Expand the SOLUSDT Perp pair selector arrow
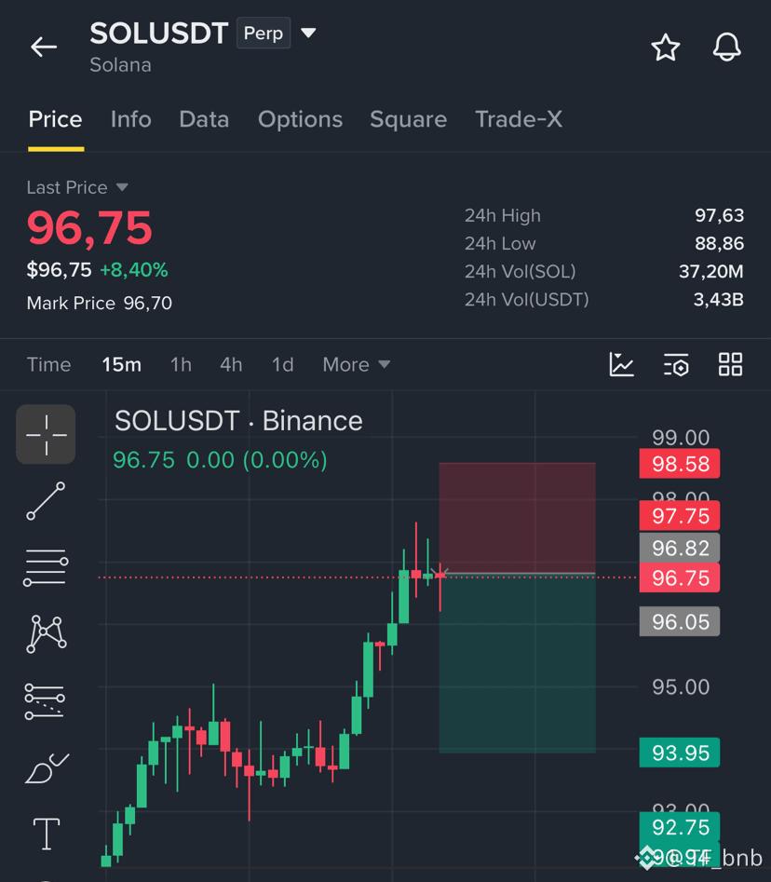Viewport: 771px width, 882px height. tap(308, 34)
